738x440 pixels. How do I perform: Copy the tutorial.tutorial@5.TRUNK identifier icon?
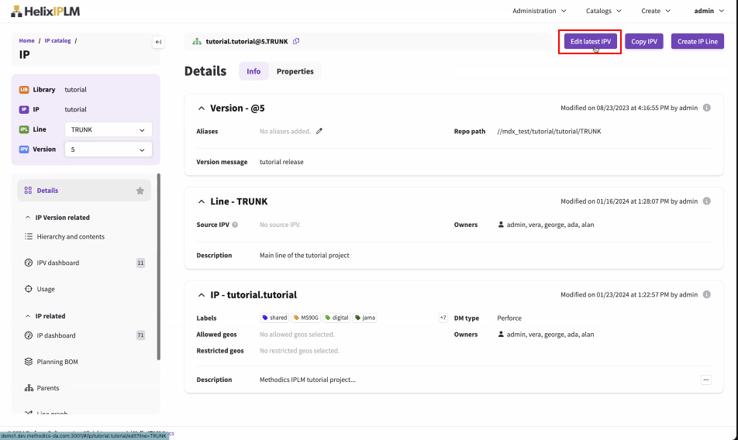(x=296, y=42)
